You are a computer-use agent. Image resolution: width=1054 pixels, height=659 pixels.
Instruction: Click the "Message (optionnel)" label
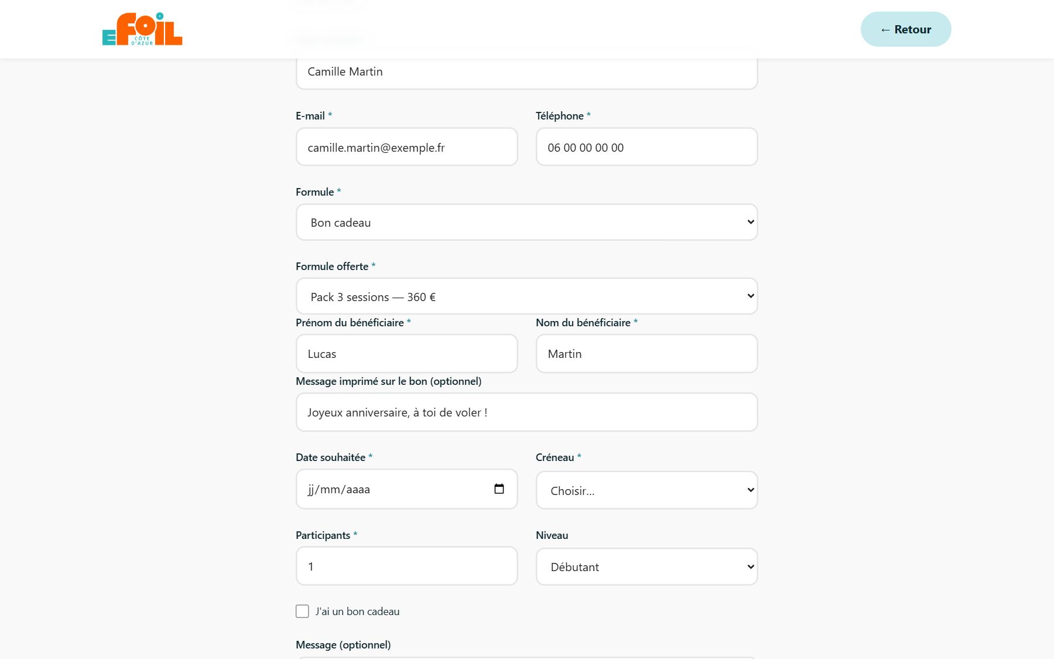point(343,644)
